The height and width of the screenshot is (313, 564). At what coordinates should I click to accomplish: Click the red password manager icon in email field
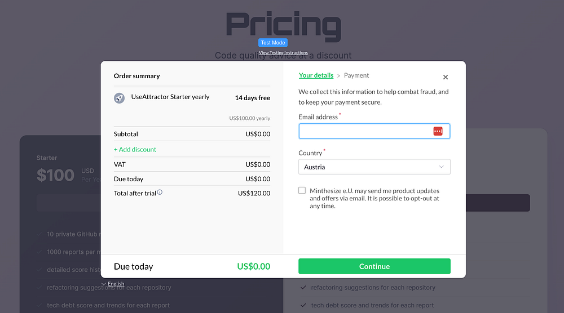click(438, 131)
